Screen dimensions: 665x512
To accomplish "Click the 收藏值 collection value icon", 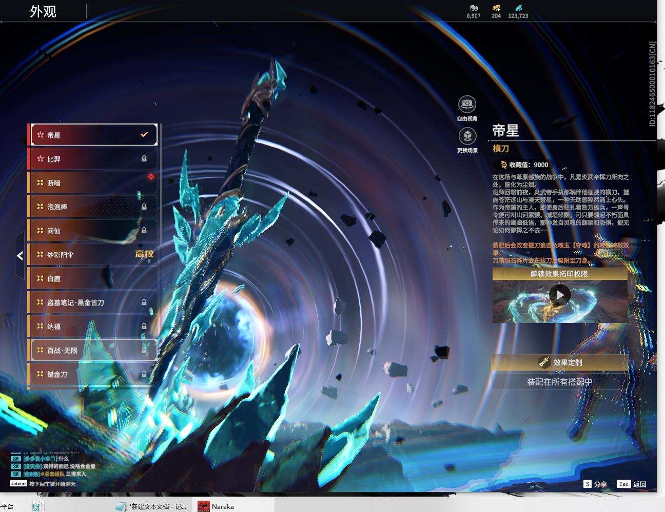I will point(503,165).
